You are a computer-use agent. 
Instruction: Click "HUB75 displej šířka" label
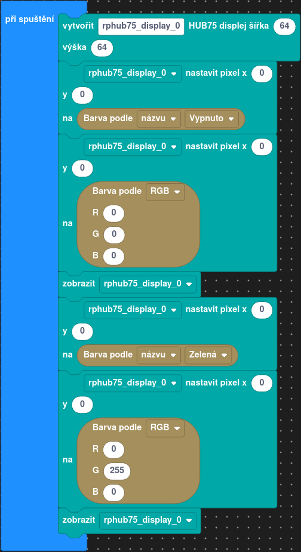point(229,26)
